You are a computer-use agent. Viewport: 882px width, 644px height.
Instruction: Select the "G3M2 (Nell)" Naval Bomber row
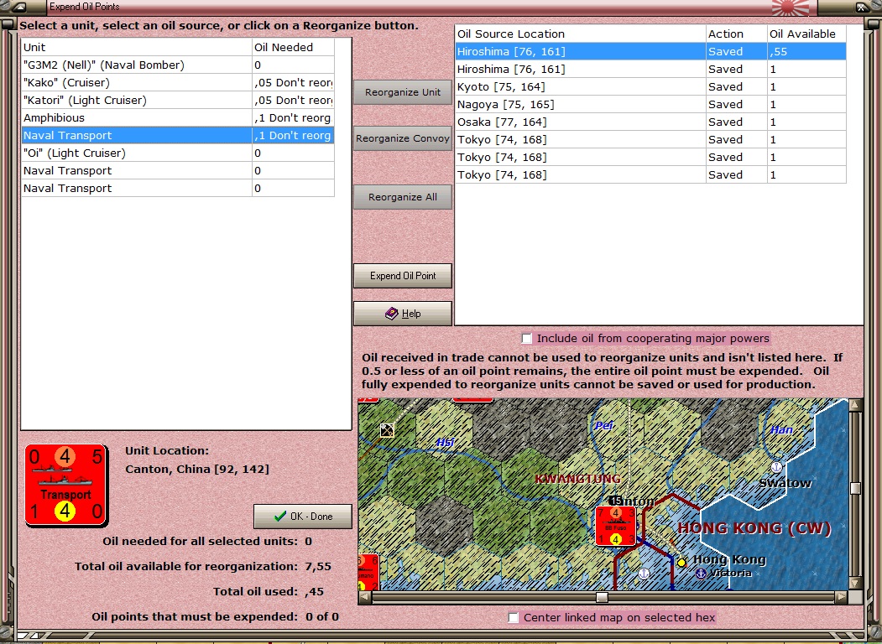(x=178, y=65)
